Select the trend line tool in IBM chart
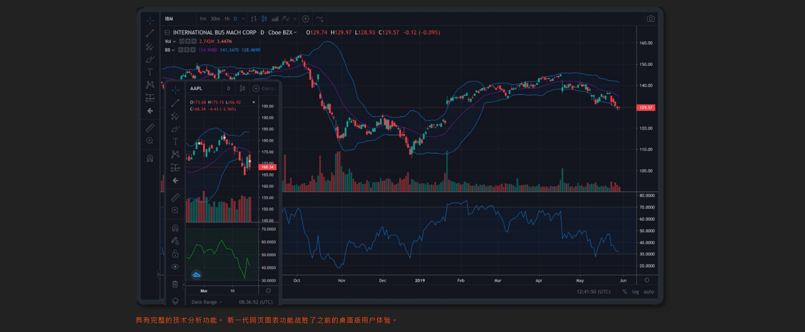The width and height of the screenshot is (805, 332). [150, 33]
